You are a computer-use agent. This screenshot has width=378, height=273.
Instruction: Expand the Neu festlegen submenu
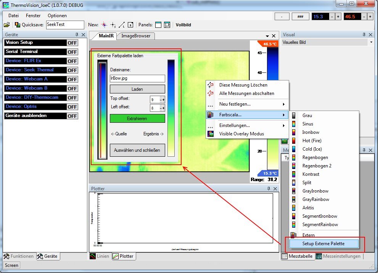pyautogui.click(x=283, y=104)
